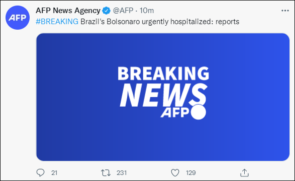Click the retweet arrows icon

point(106,173)
